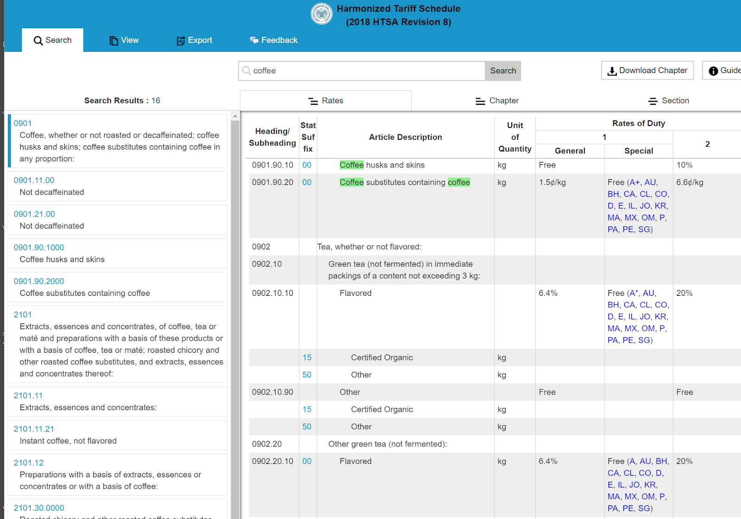This screenshot has width=741, height=519.
Task: Click stat suffix 00 for 0901.90.10
Action: [307, 165]
